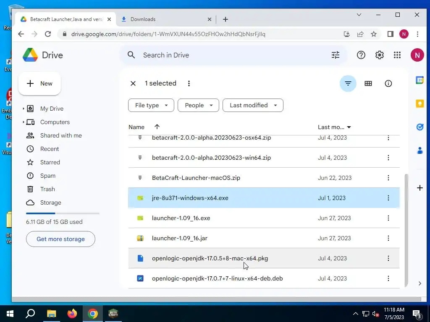
Task: Hide the side panel chevron
Action: click(420, 283)
